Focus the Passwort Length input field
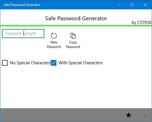Screen dimensions: 152x122 coord(23,34)
